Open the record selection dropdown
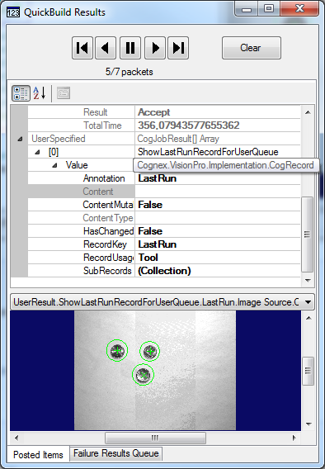325x469 pixels. (308, 302)
